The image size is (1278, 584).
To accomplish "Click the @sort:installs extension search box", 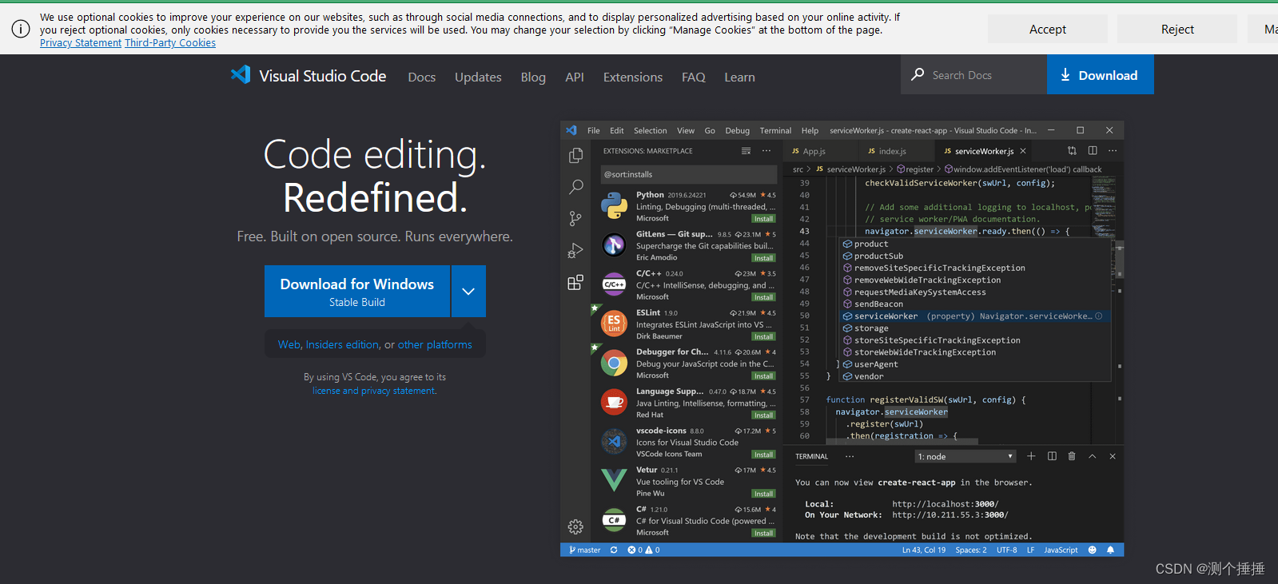I will (x=688, y=174).
